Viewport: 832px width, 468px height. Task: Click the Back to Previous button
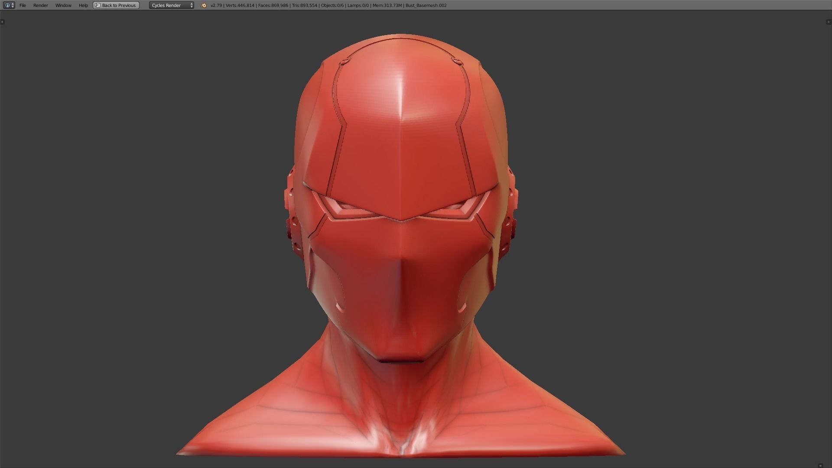[x=116, y=5]
